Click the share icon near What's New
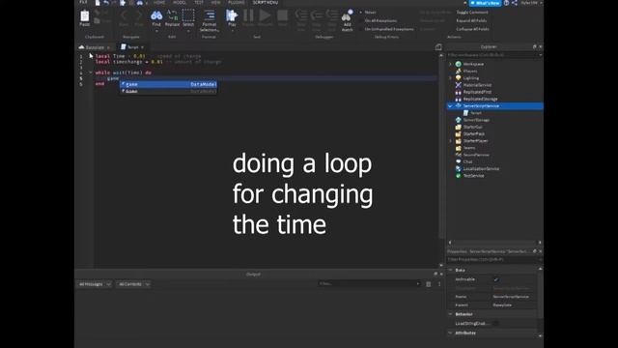 coord(515,3)
